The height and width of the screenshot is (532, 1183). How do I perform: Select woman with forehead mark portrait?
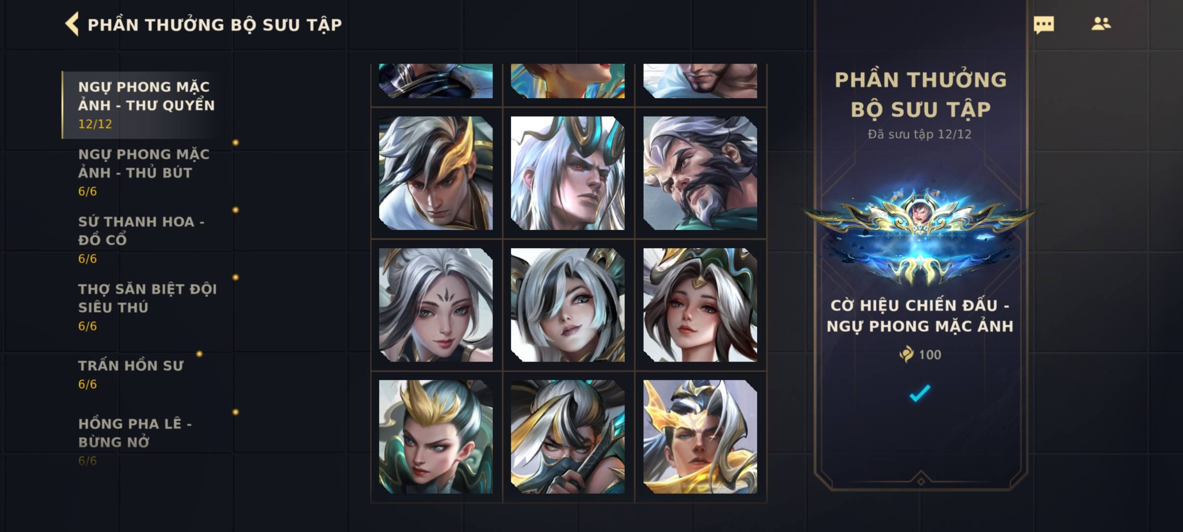[436, 305]
